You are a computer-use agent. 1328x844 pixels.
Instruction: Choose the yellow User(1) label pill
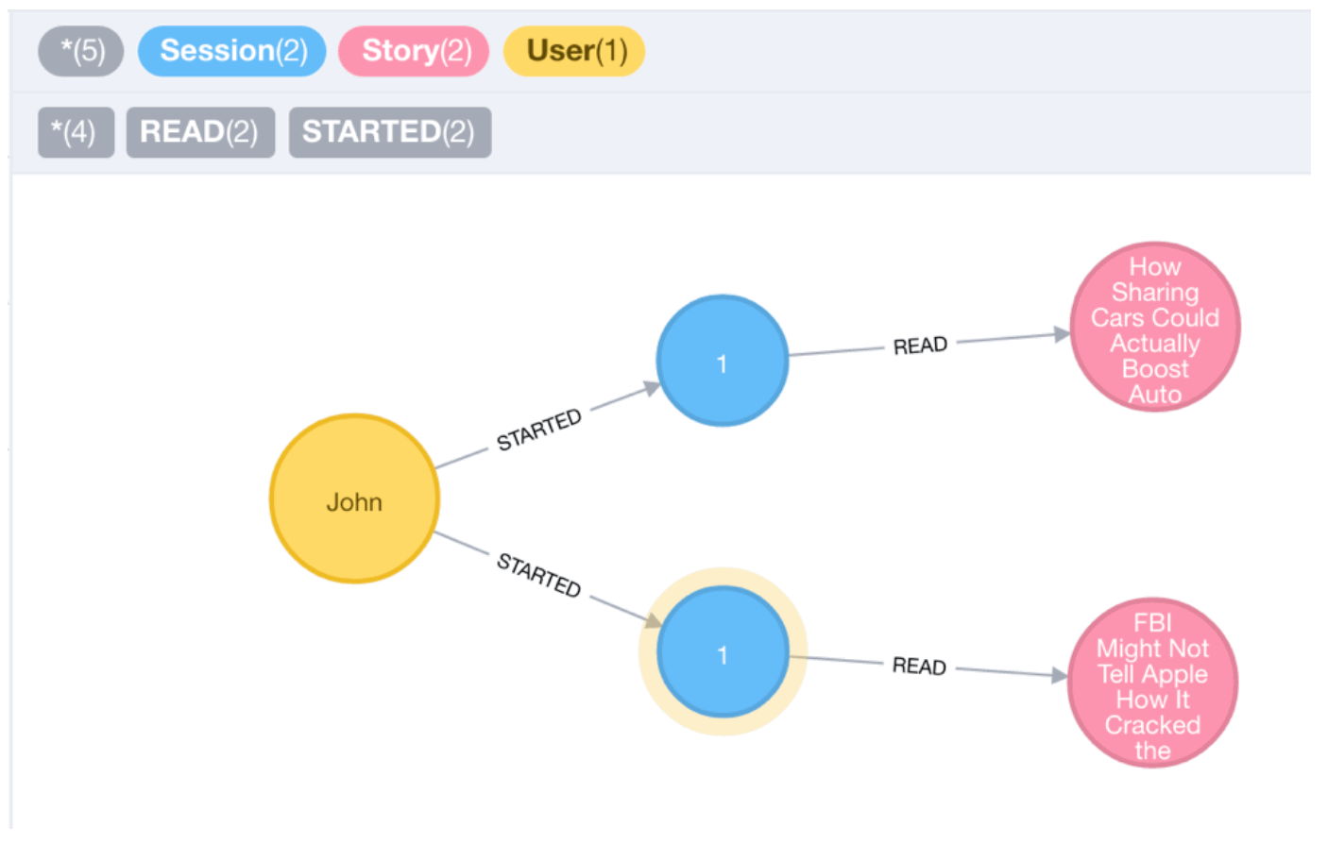coord(574,51)
